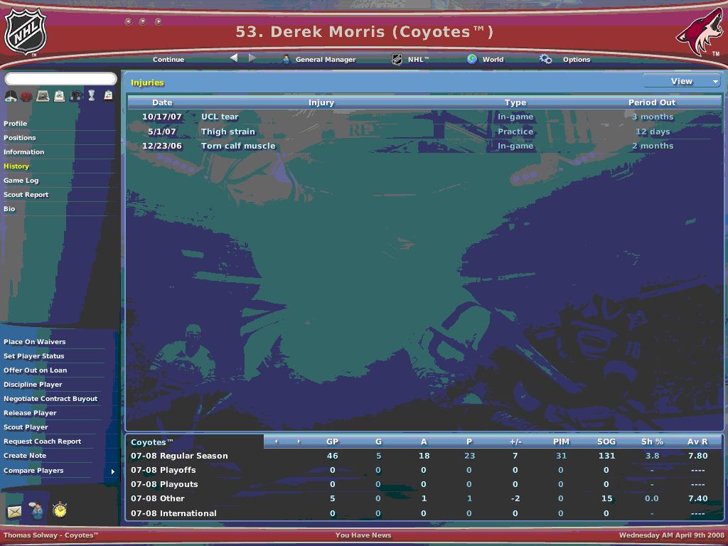Sort injuries by Date column header
This screenshot has height=546, width=728.
162,102
